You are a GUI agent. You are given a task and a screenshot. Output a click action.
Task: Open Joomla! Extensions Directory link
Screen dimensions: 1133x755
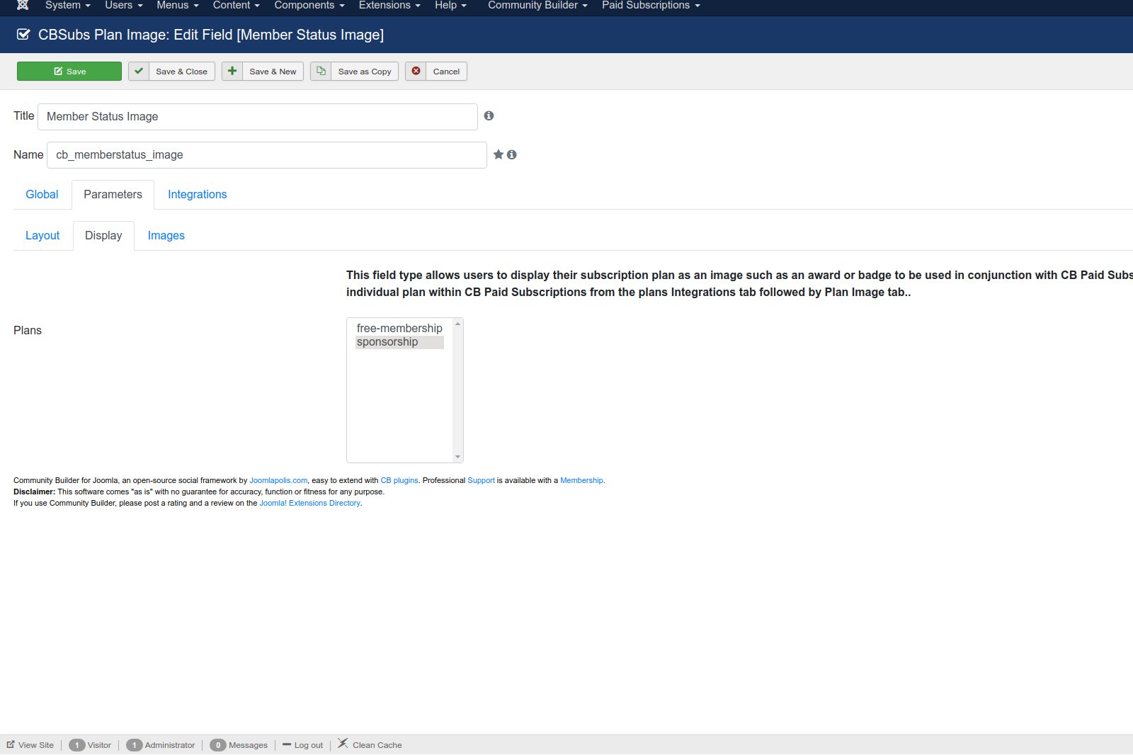(x=310, y=503)
